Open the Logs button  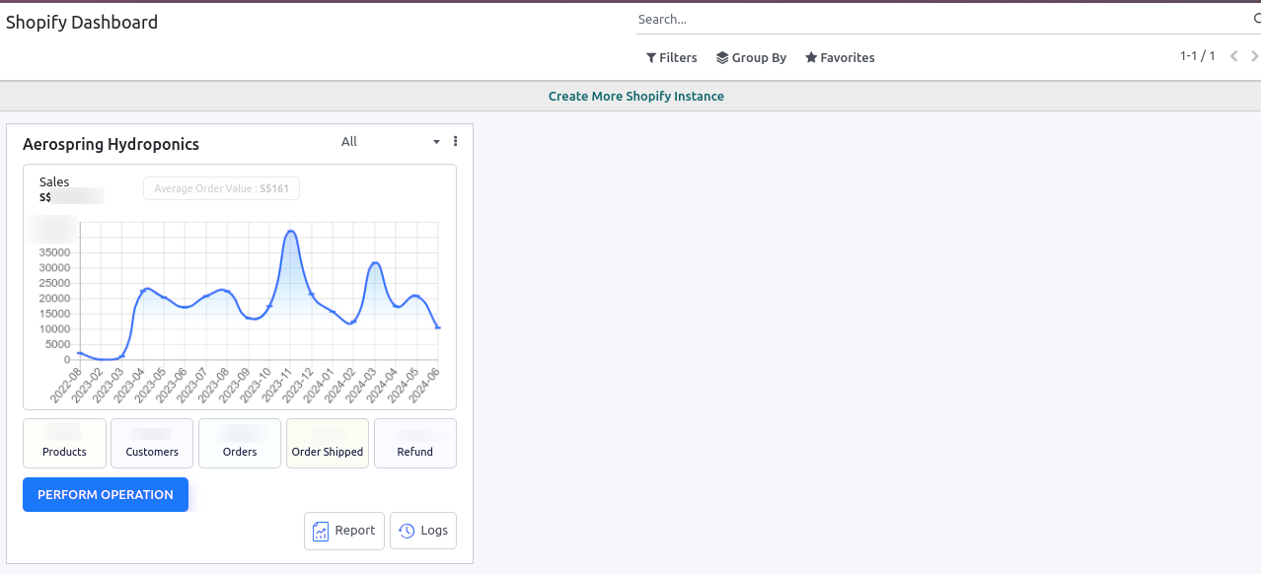pyautogui.click(x=423, y=531)
